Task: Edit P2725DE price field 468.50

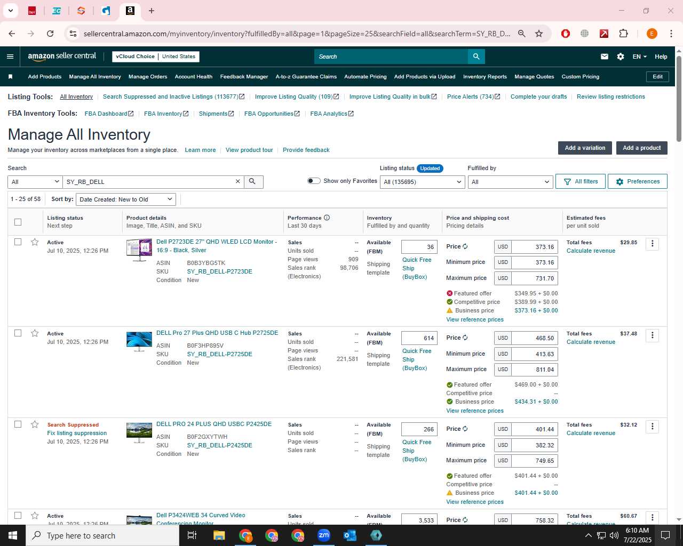Action: point(535,338)
